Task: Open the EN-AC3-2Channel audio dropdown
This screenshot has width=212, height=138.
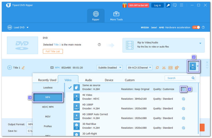Action: pos(139,68)
